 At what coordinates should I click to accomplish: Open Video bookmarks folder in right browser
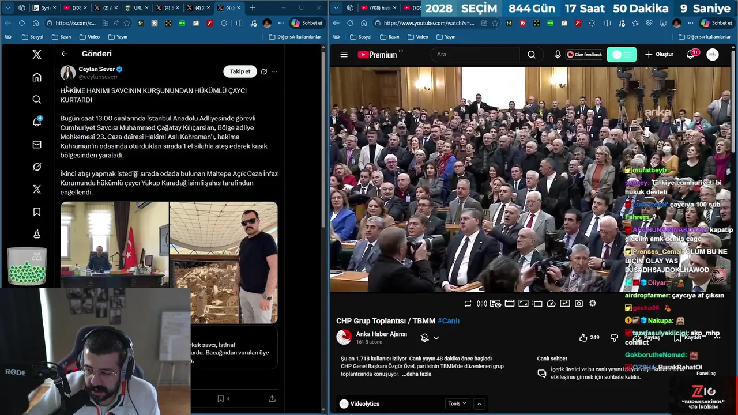[x=417, y=37]
